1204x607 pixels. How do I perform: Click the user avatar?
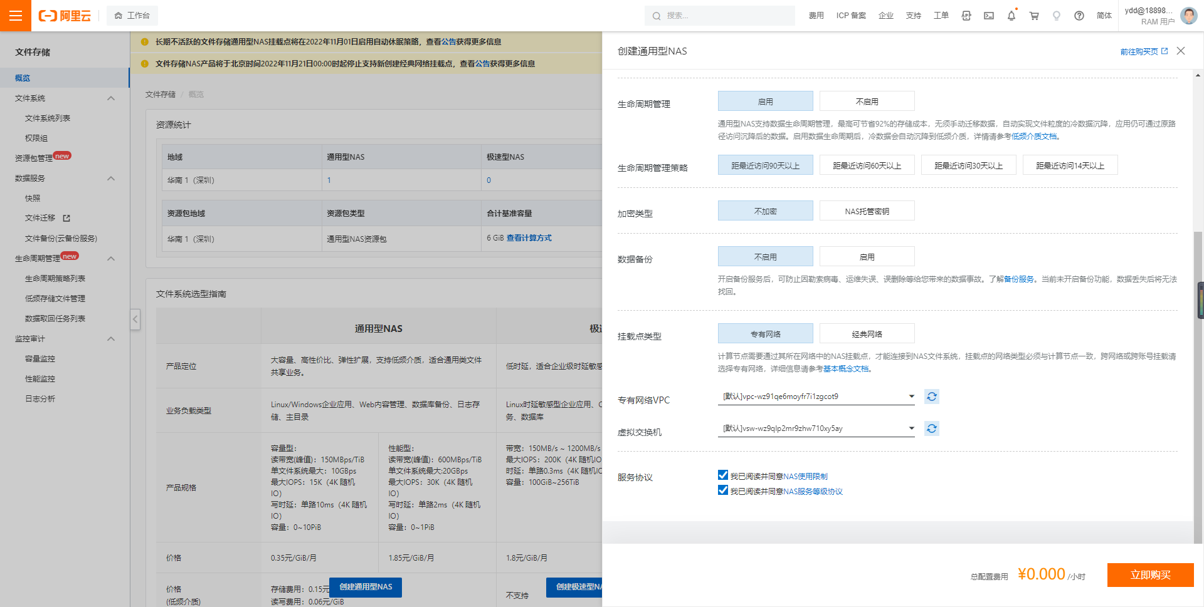point(1188,16)
